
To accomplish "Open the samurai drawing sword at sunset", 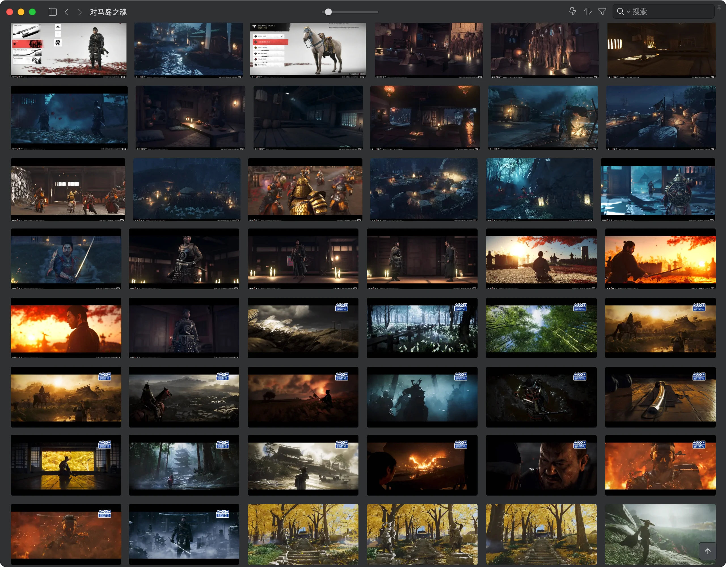I will (x=660, y=259).
